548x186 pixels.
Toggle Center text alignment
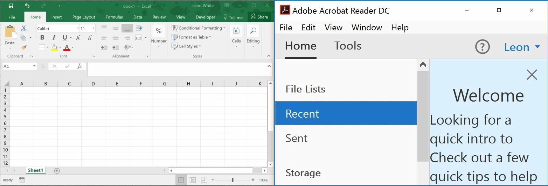pyautogui.click(x=116, y=38)
